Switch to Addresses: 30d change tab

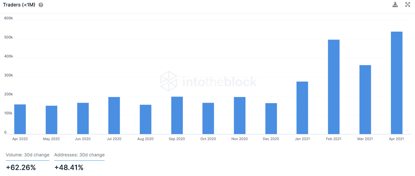pyautogui.click(x=79, y=155)
